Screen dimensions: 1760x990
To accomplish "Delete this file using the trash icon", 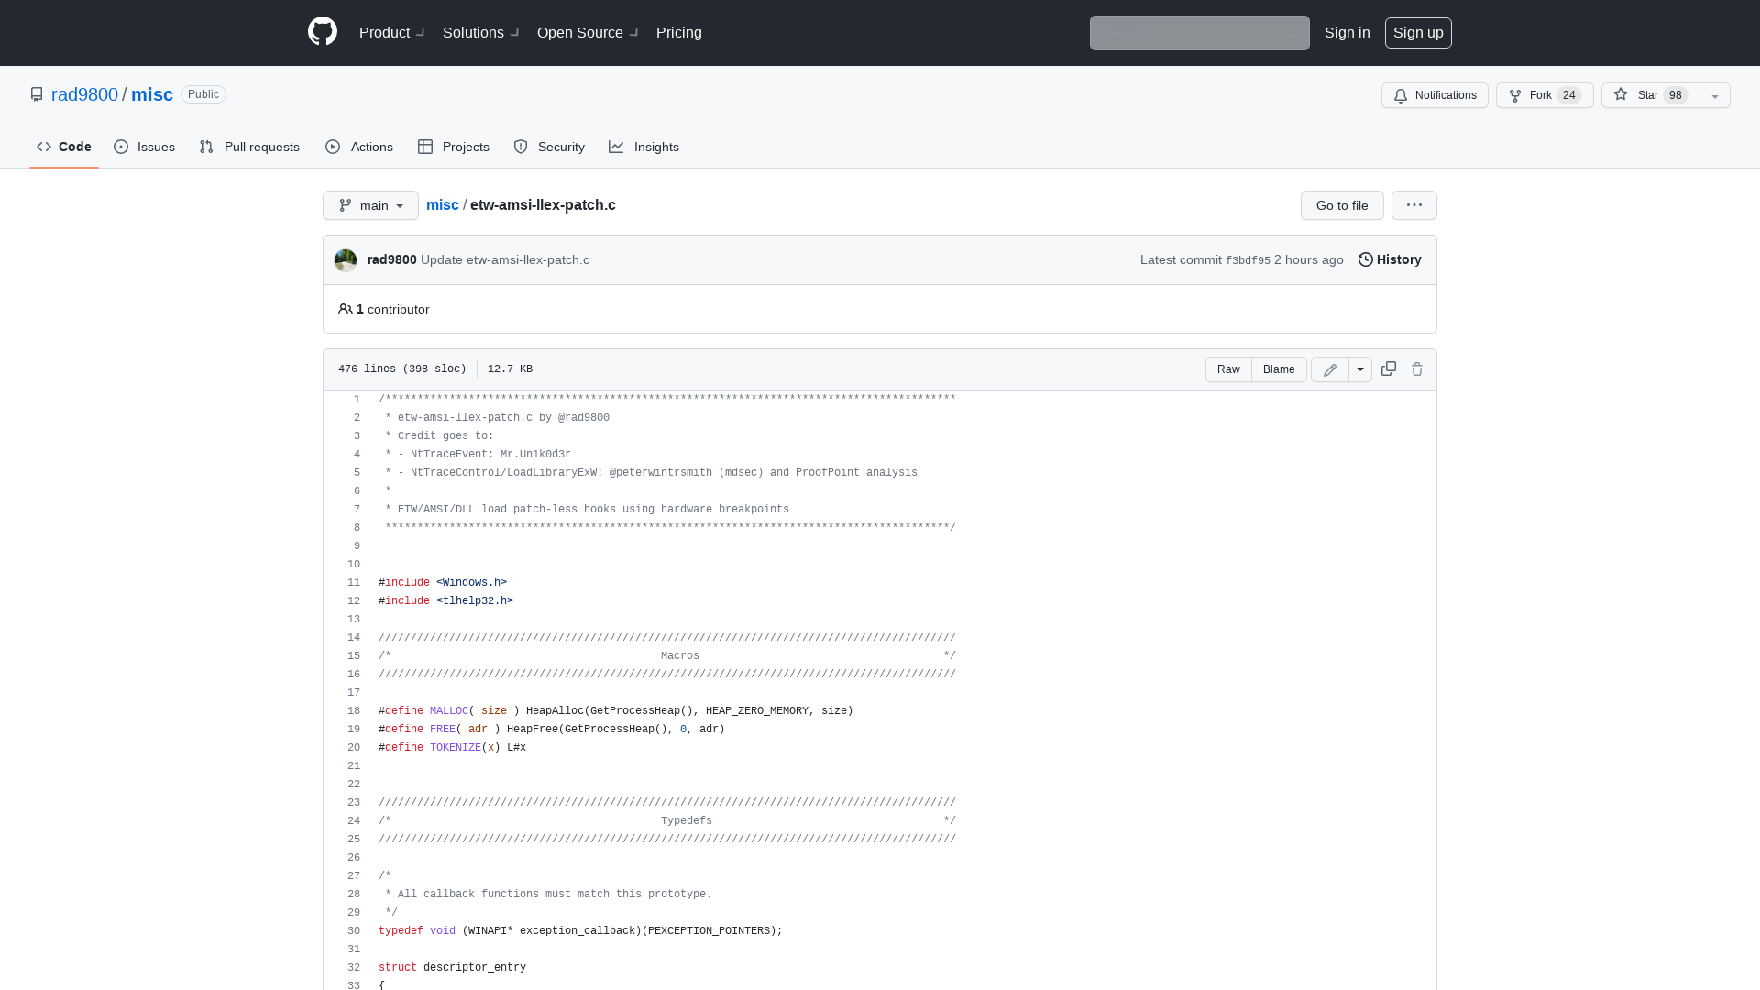I will point(1417,368).
